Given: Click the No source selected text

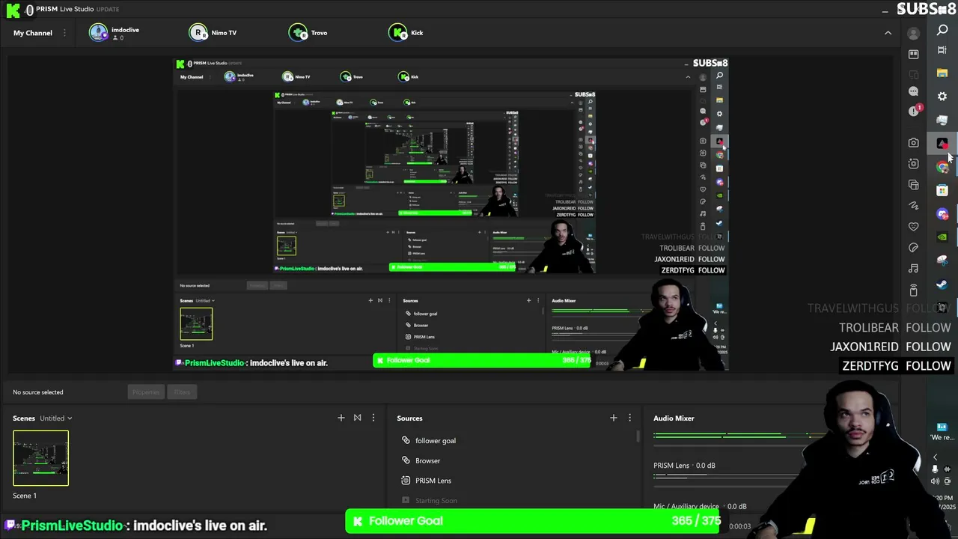Looking at the screenshot, I should pos(38,392).
